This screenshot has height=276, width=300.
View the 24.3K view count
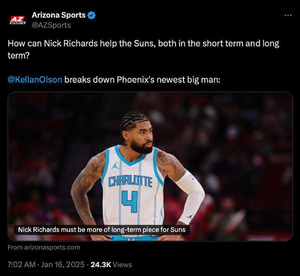coord(101,264)
